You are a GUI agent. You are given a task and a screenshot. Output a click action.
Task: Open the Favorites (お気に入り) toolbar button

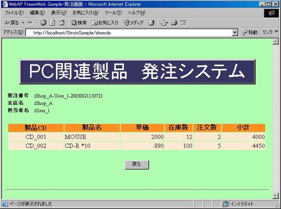pyautogui.click(x=105, y=23)
